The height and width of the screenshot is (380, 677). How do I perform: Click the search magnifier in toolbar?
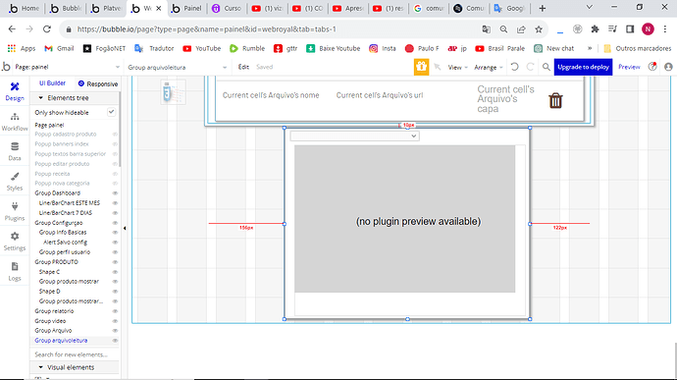pyautogui.click(x=547, y=67)
